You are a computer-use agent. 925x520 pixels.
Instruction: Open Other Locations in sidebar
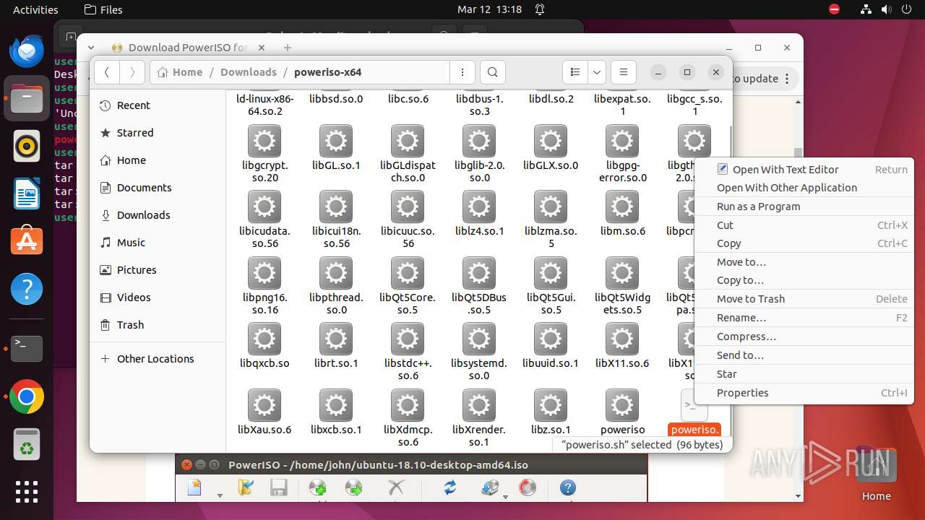point(158,359)
